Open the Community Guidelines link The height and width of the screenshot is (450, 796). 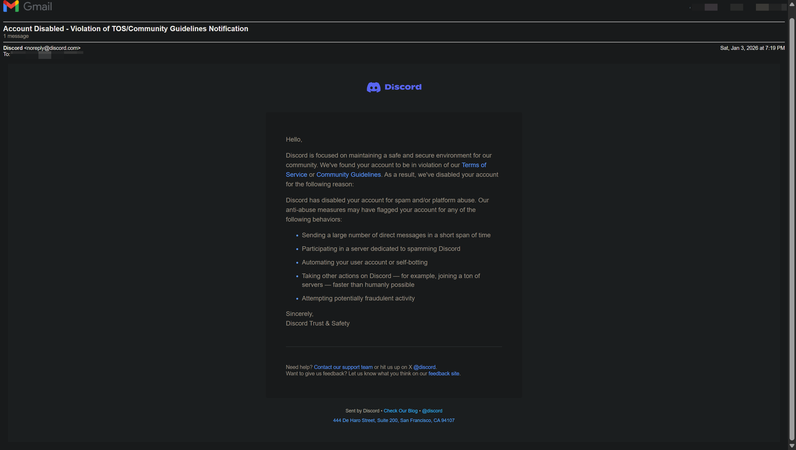[x=348, y=175]
